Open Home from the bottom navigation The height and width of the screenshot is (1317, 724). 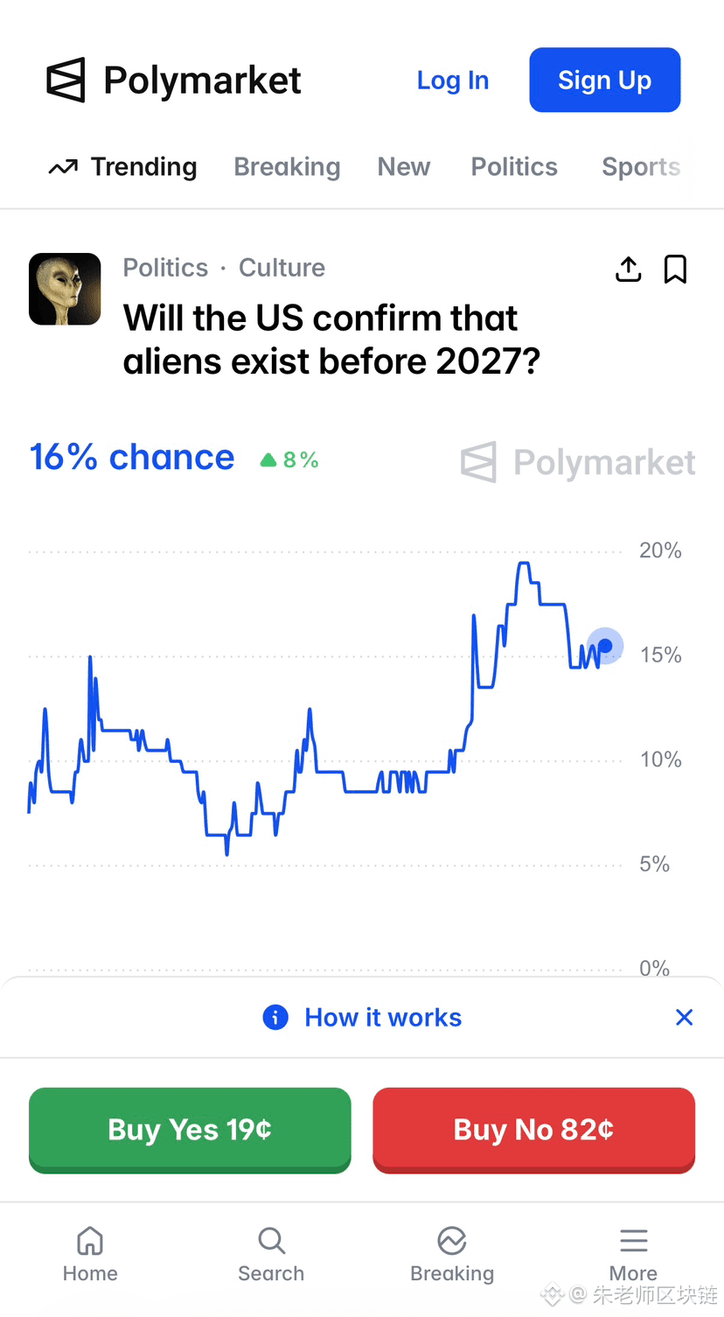coord(90,1254)
